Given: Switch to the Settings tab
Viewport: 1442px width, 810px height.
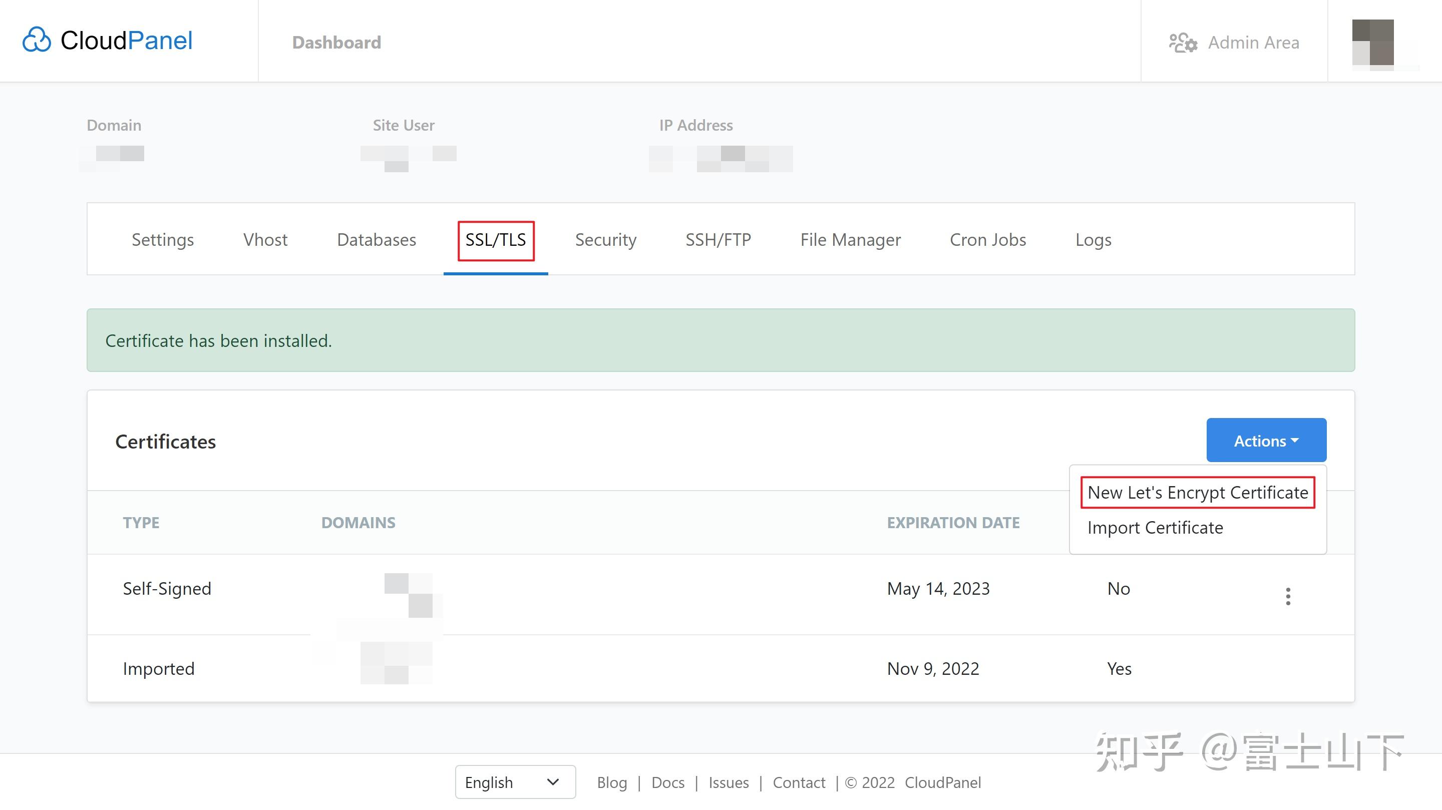Looking at the screenshot, I should 162,240.
